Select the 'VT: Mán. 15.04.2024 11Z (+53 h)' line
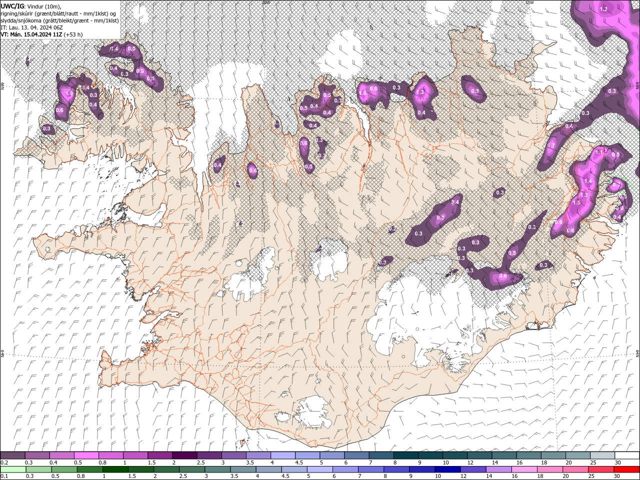This screenshot has width=640, height=480. 41,34
